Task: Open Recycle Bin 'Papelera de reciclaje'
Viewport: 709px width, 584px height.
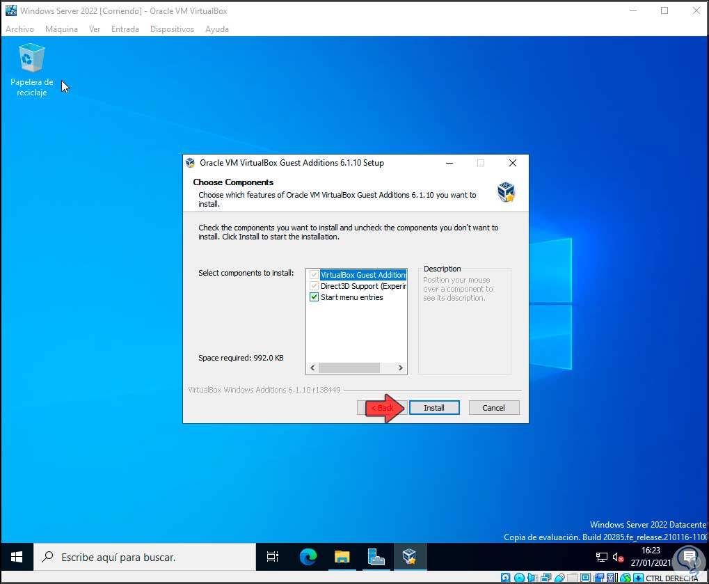Action: (31, 70)
